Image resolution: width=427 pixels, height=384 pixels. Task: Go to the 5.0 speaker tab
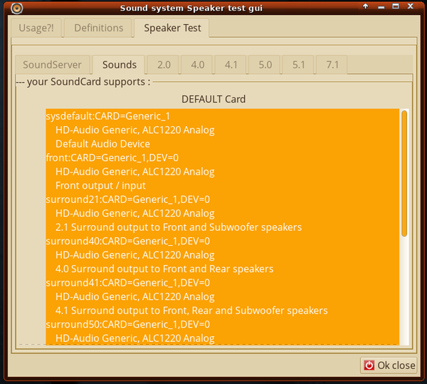[x=265, y=65]
